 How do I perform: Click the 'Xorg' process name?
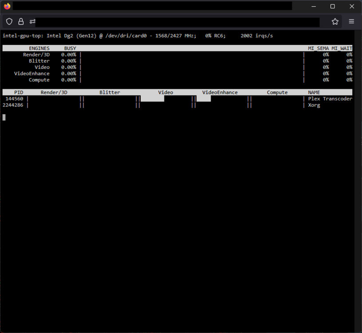314,105
